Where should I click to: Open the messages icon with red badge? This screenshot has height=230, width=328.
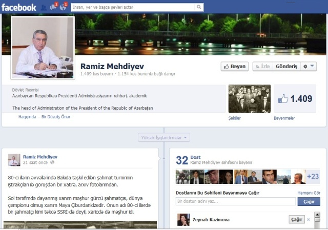pyautogui.click(x=53, y=7)
